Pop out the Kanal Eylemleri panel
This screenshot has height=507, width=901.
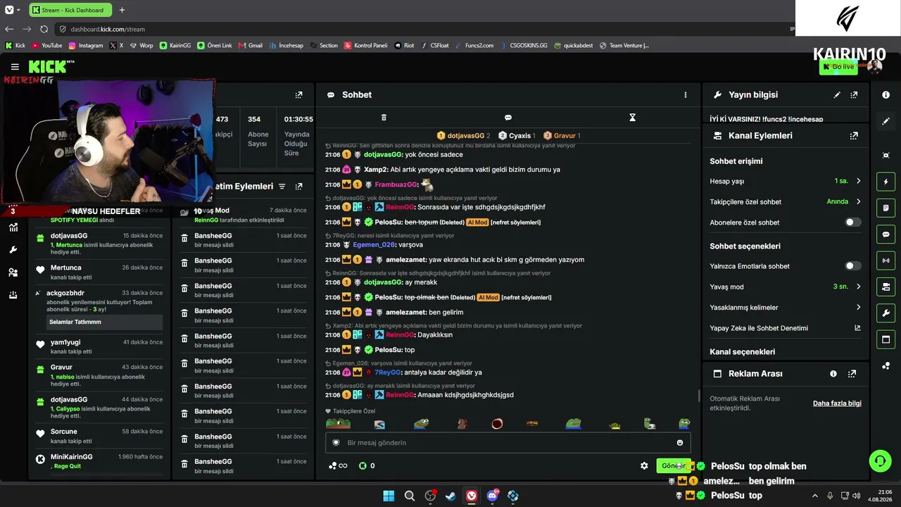coord(854,136)
